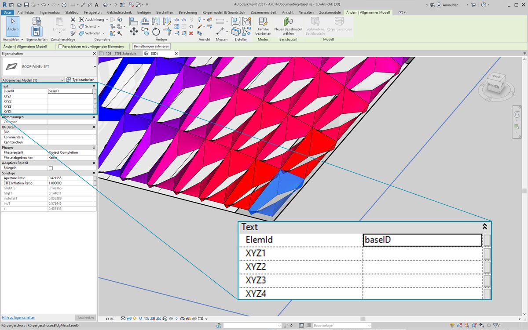The width and height of the screenshot is (528, 330).
Task: Click the 'Typ bearbeiten' button
Action: (x=81, y=80)
